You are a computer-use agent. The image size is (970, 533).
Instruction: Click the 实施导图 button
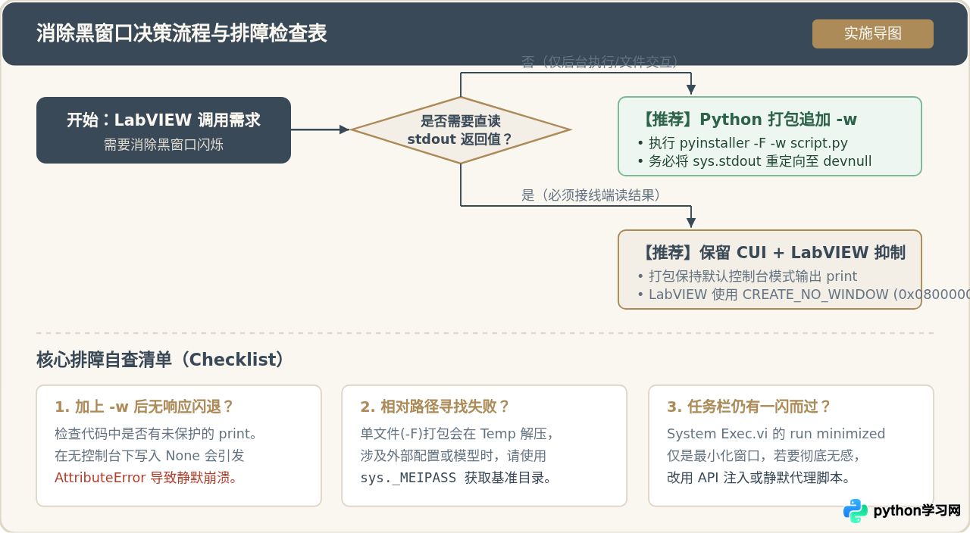coord(873,34)
